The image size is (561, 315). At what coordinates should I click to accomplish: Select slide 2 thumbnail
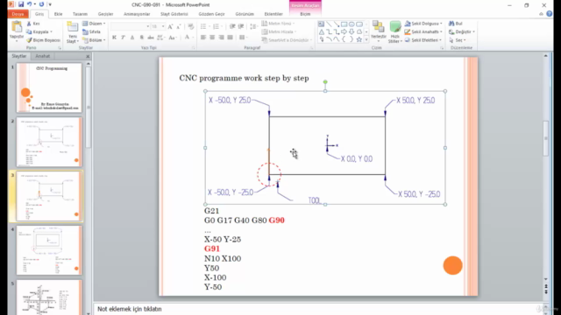coord(49,142)
